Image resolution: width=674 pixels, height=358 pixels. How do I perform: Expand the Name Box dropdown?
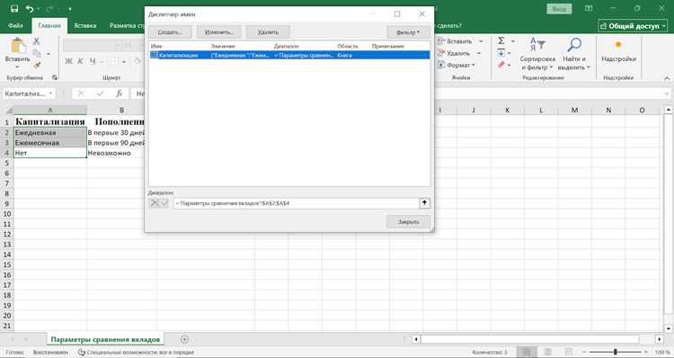coord(51,94)
